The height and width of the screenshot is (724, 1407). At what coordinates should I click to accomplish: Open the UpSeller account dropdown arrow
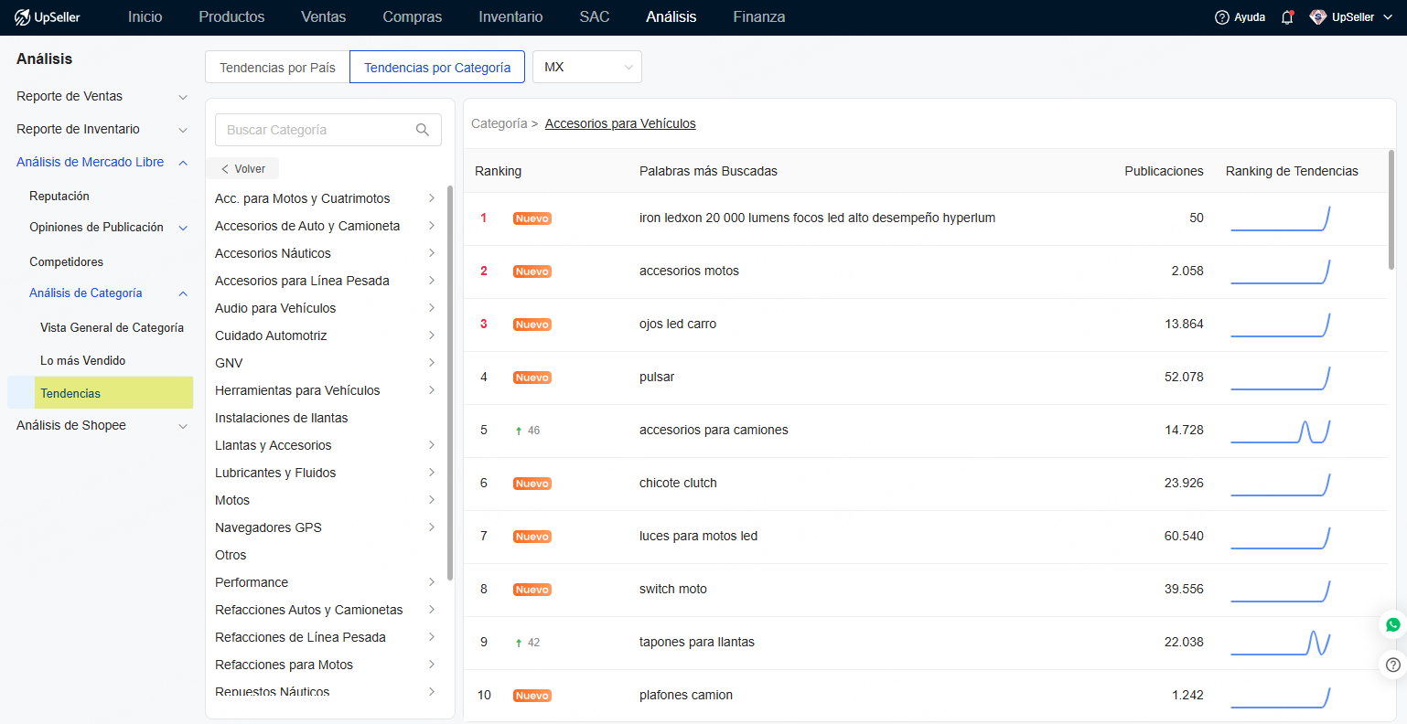[1388, 17]
